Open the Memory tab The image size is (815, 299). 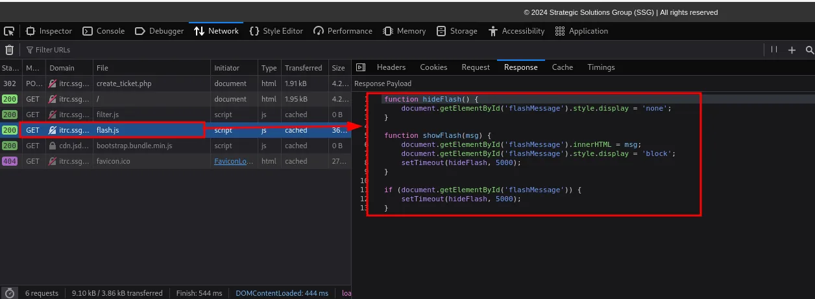click(x=405, y=31)
